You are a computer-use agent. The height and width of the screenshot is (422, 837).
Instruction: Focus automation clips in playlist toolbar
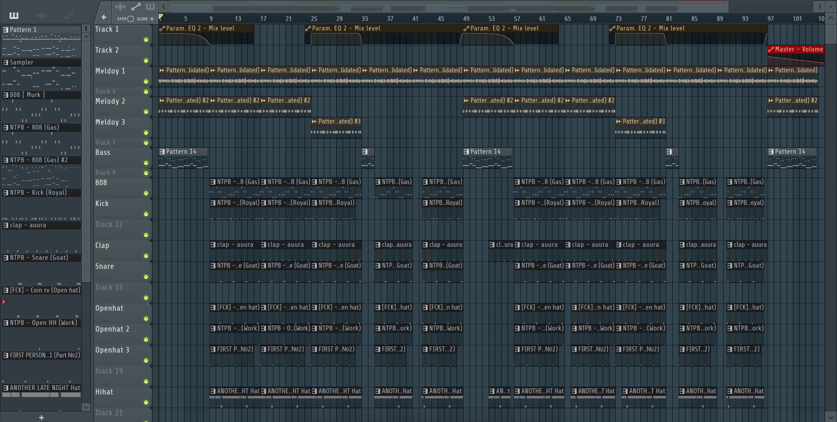point(136,6)
